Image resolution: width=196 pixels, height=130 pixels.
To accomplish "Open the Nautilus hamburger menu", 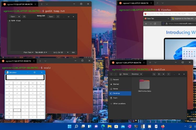I will point(169,74).
